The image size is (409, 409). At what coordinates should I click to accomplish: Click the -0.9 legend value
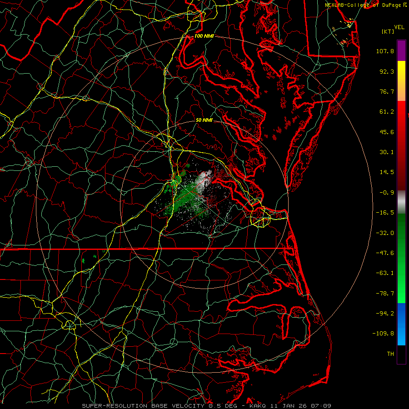[x=387, y=193]
